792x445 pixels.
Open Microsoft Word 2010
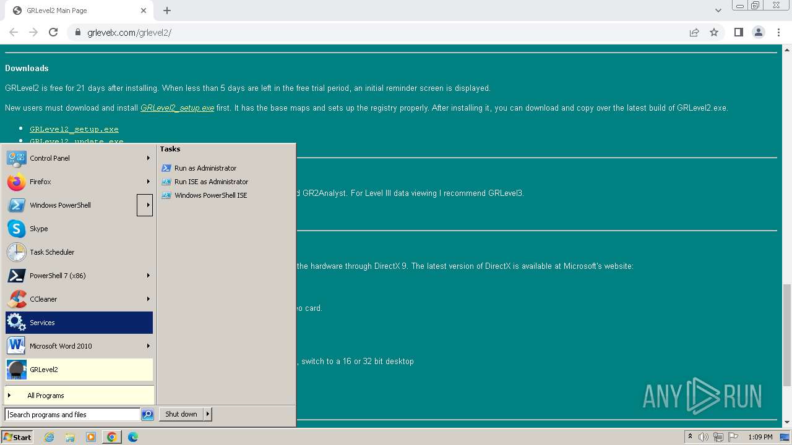tap(79, 346)
